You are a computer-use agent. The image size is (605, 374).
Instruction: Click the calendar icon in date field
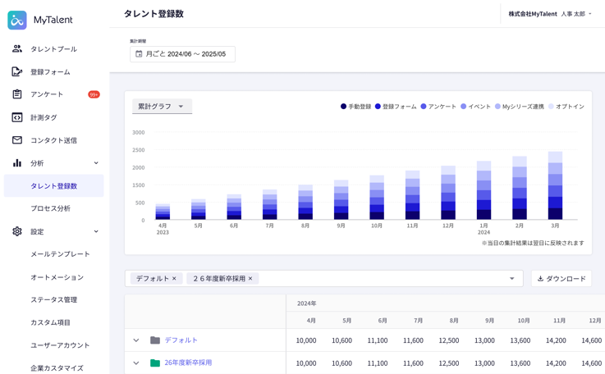pos(140,54)
